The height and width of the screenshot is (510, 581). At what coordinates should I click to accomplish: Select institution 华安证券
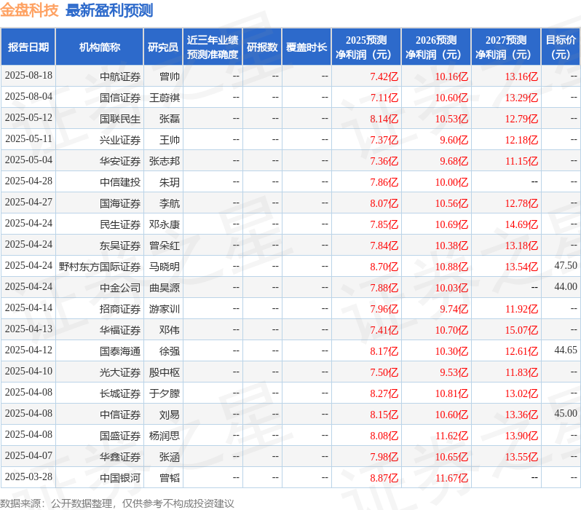click(x=120, y=161)
